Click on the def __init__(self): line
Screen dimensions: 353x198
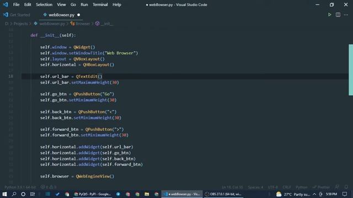(53, 35)
